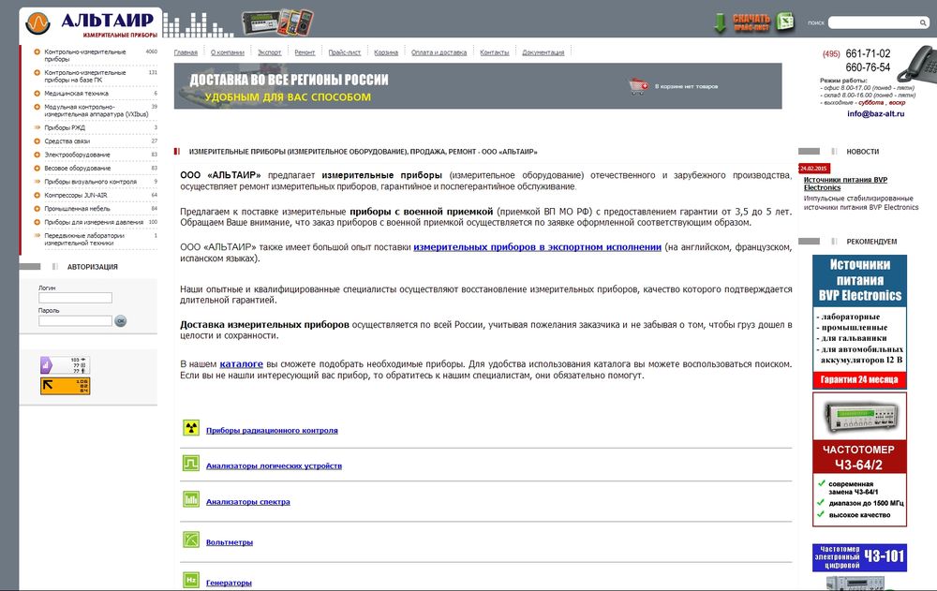The width and height of the screenshot is (937, 591).
Task: Click the radiation control devices icon
Action: 190,428
